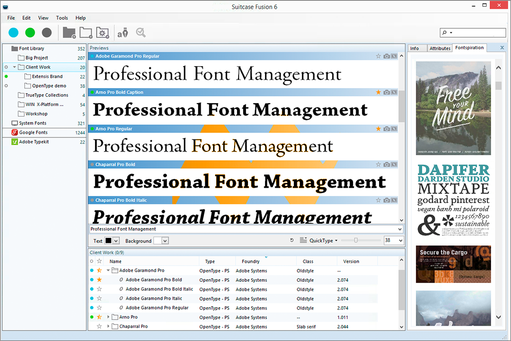Click camera snapshot icon on Arno Pro Regular preview
This screenshot has height=341, width=511.
tap(386, 128)
